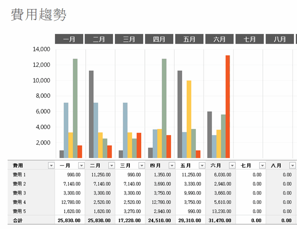This screenshot has height=229, width=297.
Task: Click the 八月 table column filter arrow
Action: (x=293, y=166)
